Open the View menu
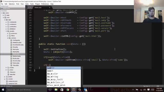This screenshot has height=92, width=164. (x=22, y=4)
